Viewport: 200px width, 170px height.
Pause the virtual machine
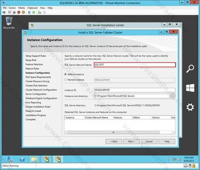(x=29, y=12)
